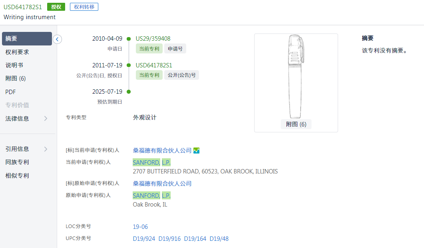This screenshot has height=248, width=424.
Task: Open the PDF view
Action: point(11,92)
